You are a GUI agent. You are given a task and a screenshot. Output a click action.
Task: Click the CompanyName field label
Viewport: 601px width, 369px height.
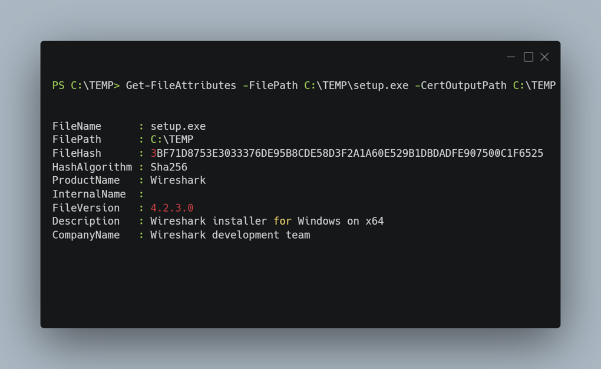coord(86,235)
